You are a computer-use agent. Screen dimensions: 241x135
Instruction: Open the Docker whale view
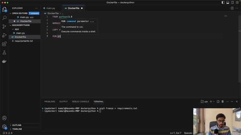tap(4, 61)
